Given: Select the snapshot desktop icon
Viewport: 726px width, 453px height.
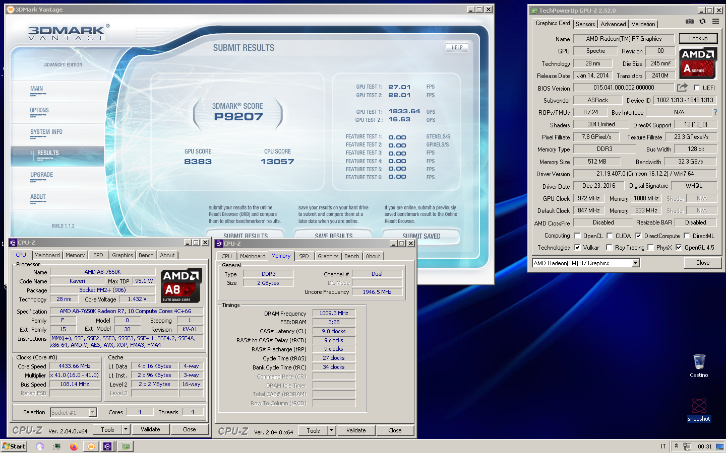Looking at the screenshot, I should pos(699,410).
